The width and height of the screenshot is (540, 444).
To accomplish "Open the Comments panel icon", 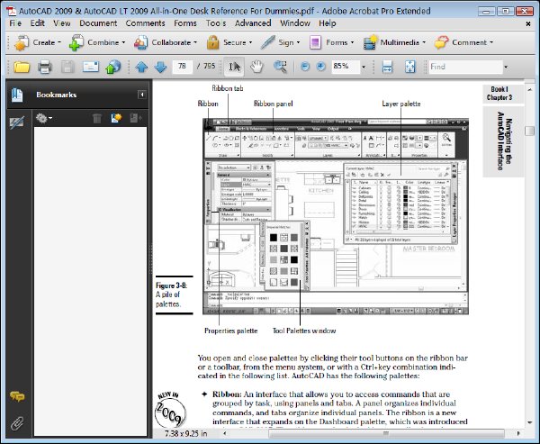I will click(x=17, y=396).
